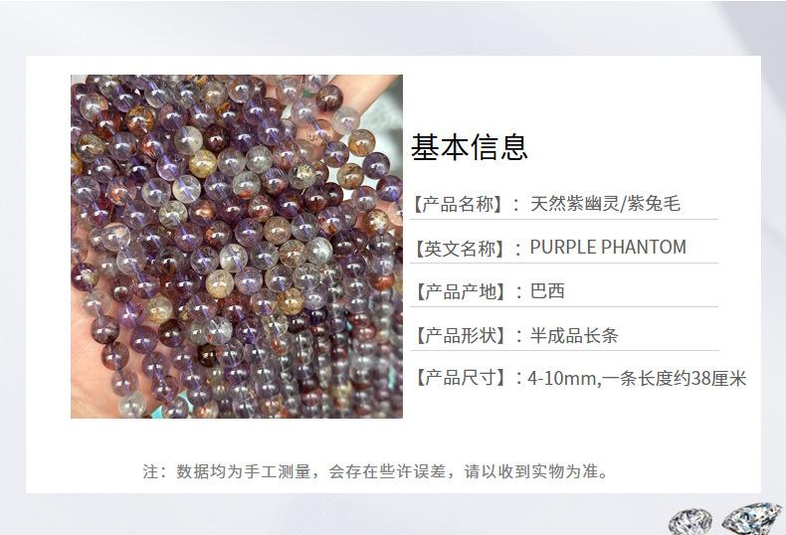This screenshot has width=786, height=535.
Task: Select the 英文名称 label
Action: (459, 248)
